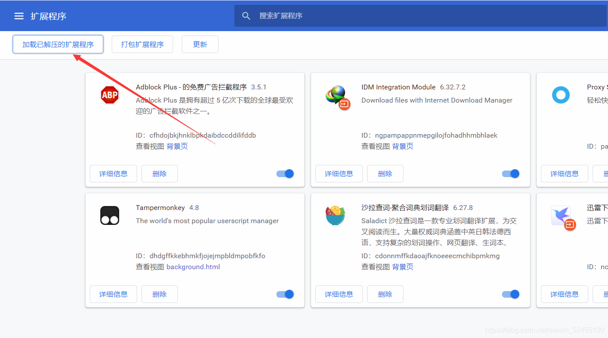Image resolution: width=608 pixels, height=338 pixels.
Task: Click the page title 扩展程序
Action: 49,16
